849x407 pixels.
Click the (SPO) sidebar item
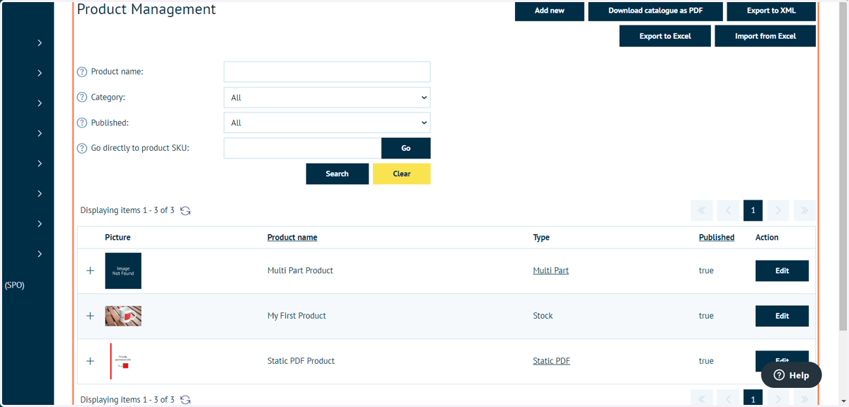[x=14, y=285]
